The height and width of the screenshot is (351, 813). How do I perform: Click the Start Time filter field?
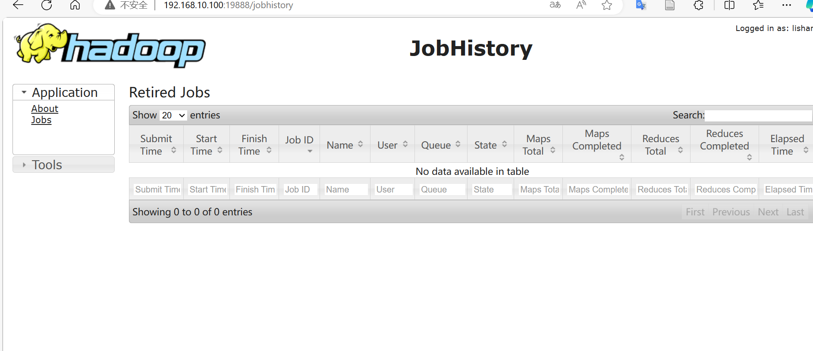click(207, 189)
